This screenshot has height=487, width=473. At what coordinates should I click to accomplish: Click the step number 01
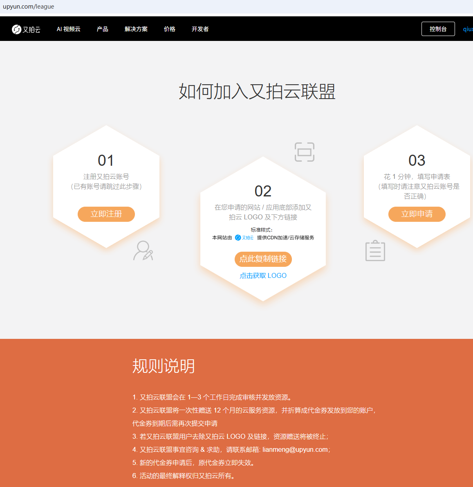click(106, 160)
